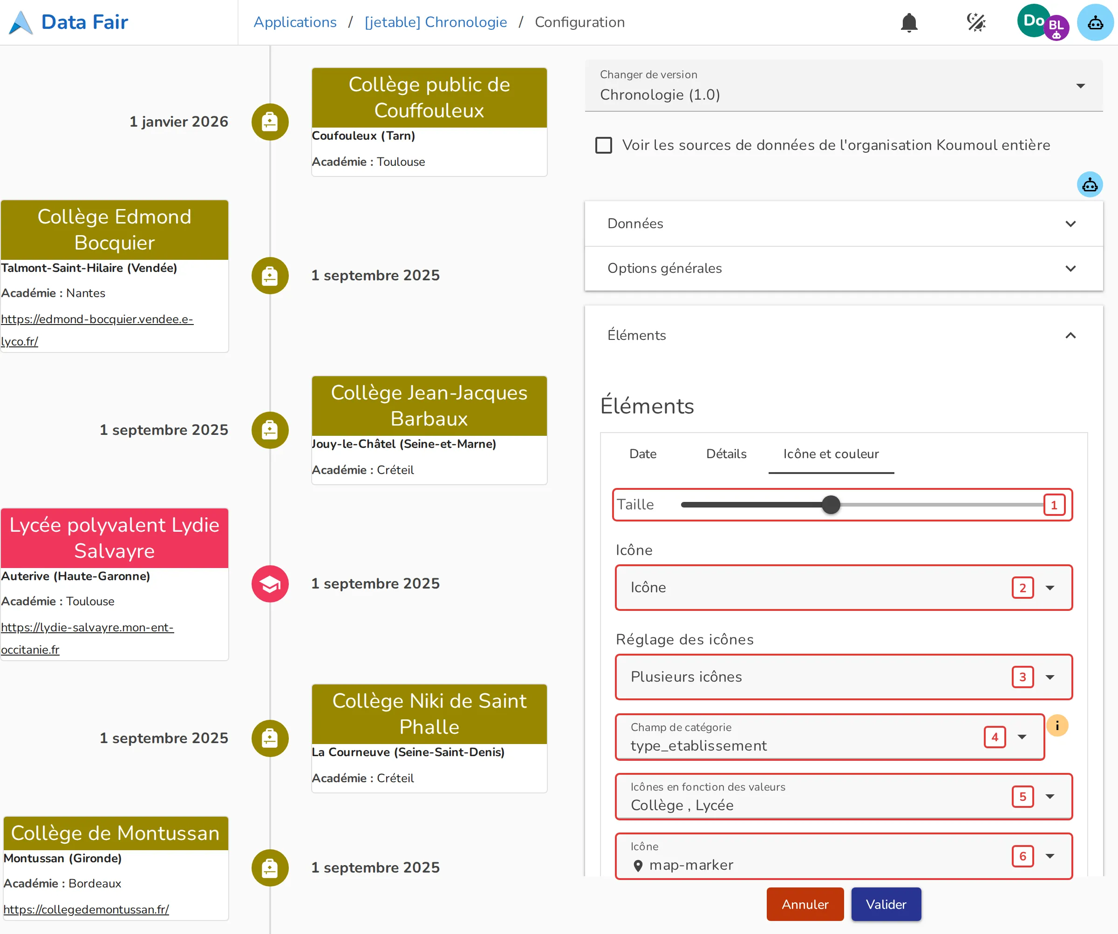
Task: Click graduation cap icon for Lycée Lydie Salvayre
Action: (270, 584)
